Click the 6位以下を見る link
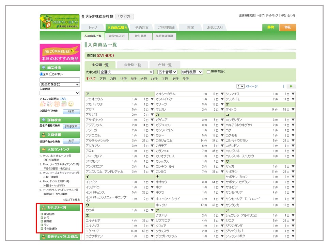The height and width of the screenshot is (245, 327). pyautogui.click(x=72, y=200)
